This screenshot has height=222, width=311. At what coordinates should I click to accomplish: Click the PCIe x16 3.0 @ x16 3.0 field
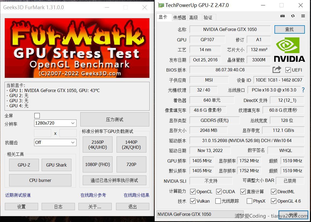click(274, 90)
